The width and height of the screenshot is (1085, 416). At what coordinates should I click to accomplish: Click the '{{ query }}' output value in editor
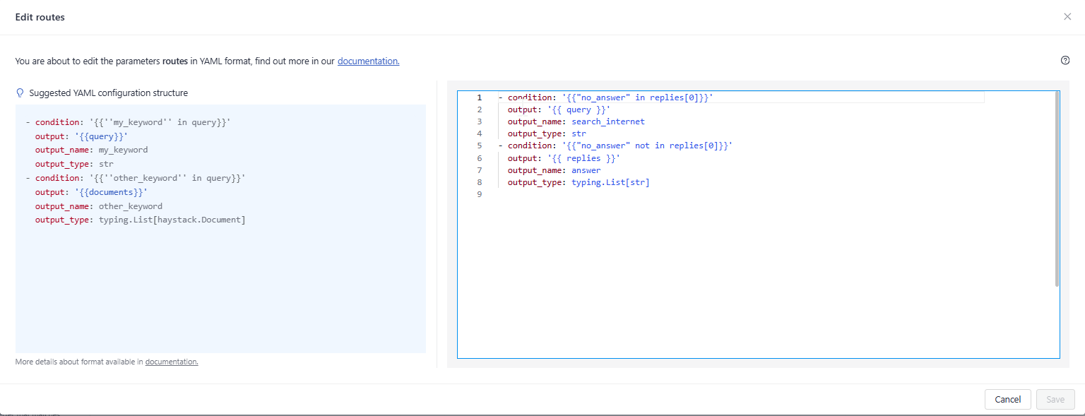point(578,109)
